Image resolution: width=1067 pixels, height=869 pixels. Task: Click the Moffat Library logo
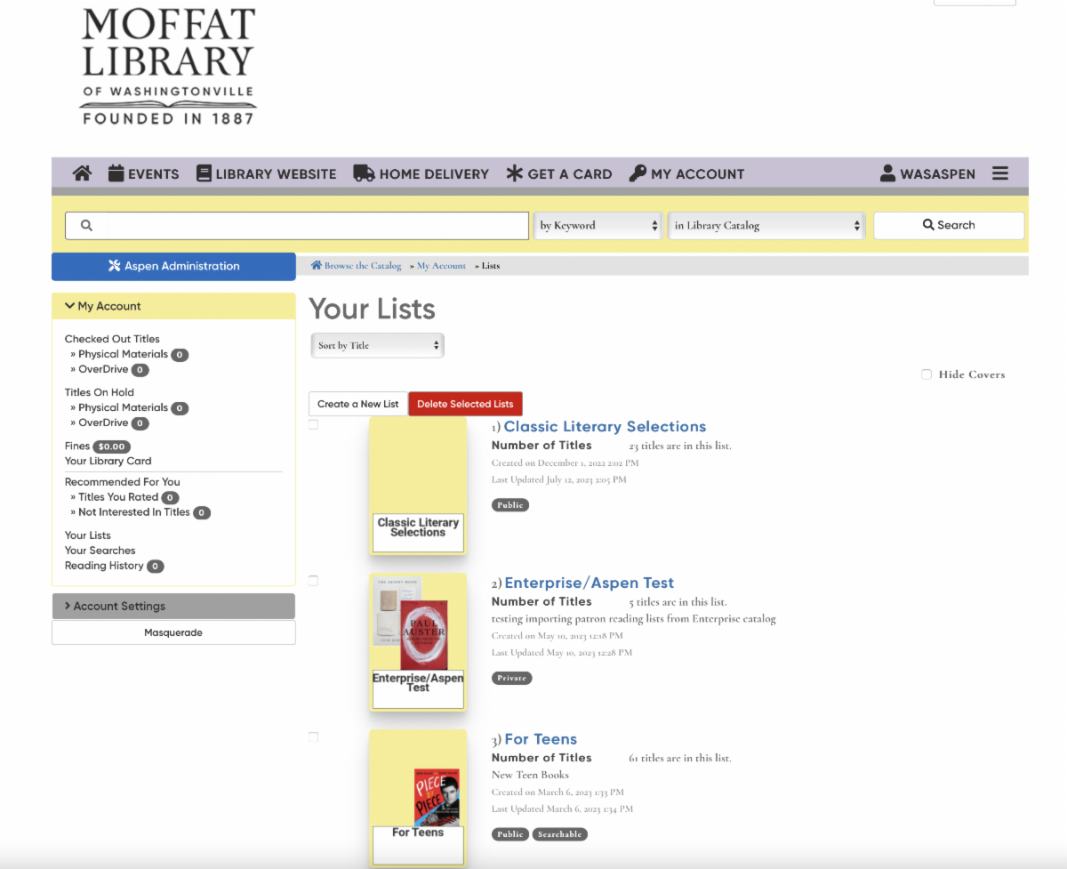click(x=168, y=67)
